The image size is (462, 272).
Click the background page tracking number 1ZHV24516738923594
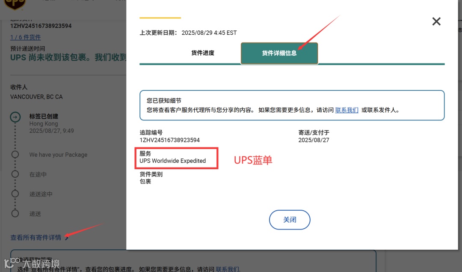(x=41, y=26)
